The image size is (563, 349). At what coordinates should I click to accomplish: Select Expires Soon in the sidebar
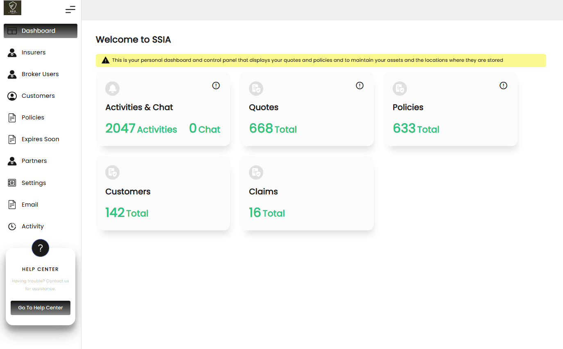tap(40, 139)
